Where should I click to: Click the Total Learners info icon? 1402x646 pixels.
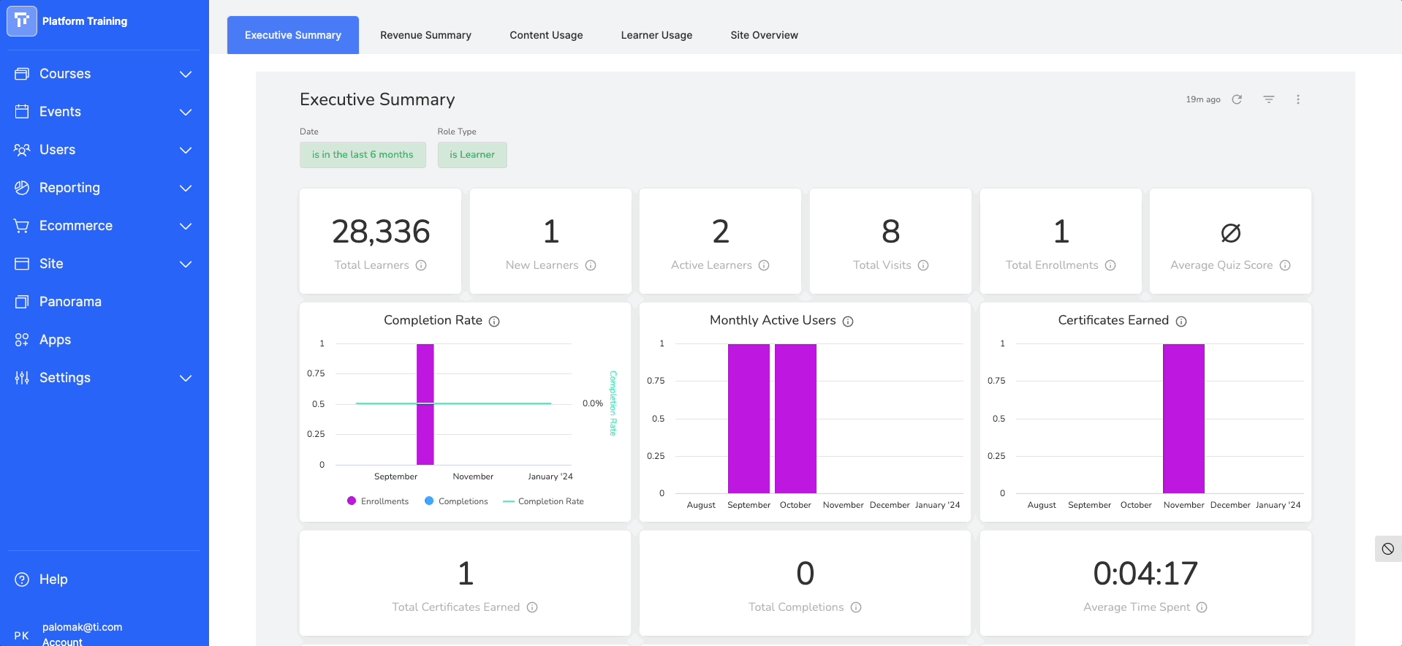tap(421, 265)
